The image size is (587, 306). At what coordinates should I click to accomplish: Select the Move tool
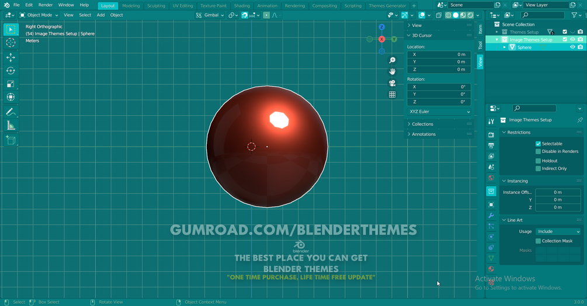(11, 57)
